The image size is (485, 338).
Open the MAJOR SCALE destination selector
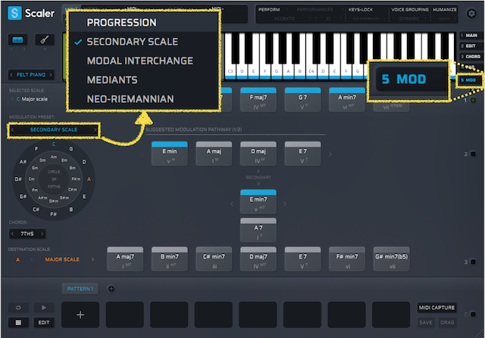[x=62, y=259]
